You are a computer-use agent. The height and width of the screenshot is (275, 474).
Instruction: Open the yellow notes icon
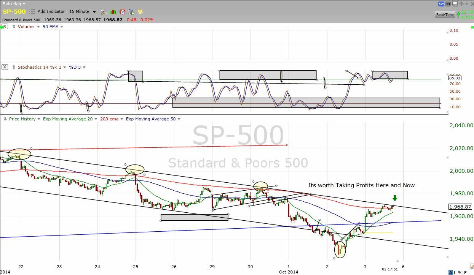tap(140, 12)
